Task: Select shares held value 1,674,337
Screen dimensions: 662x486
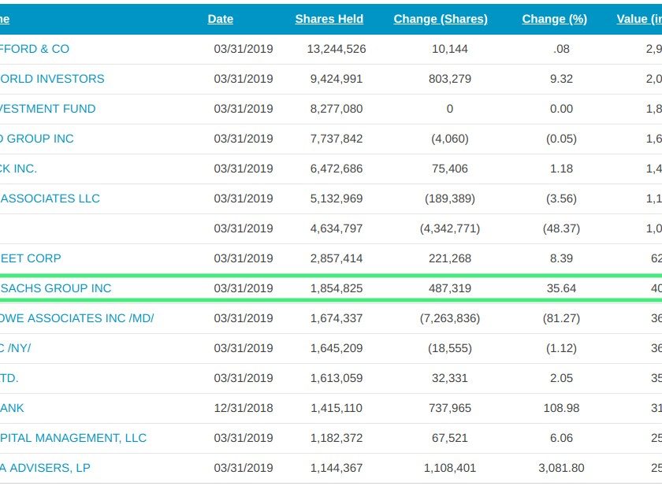Action: tap(337, 318)
